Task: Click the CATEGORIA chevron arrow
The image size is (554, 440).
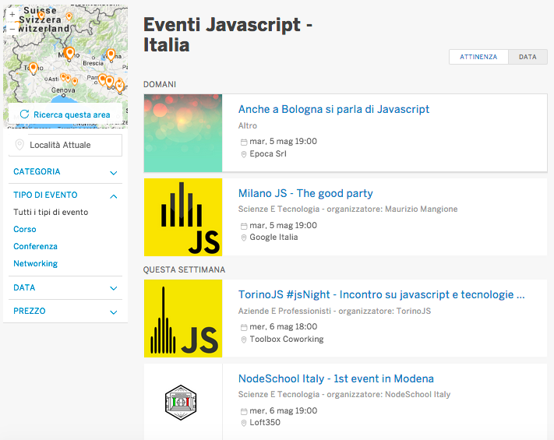Action: (114, 173)
